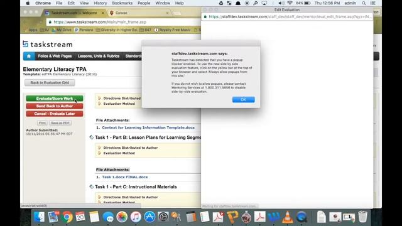Click diamond icon beside Task 1 - Part C

pyautogui.click(x=91, y=187)
